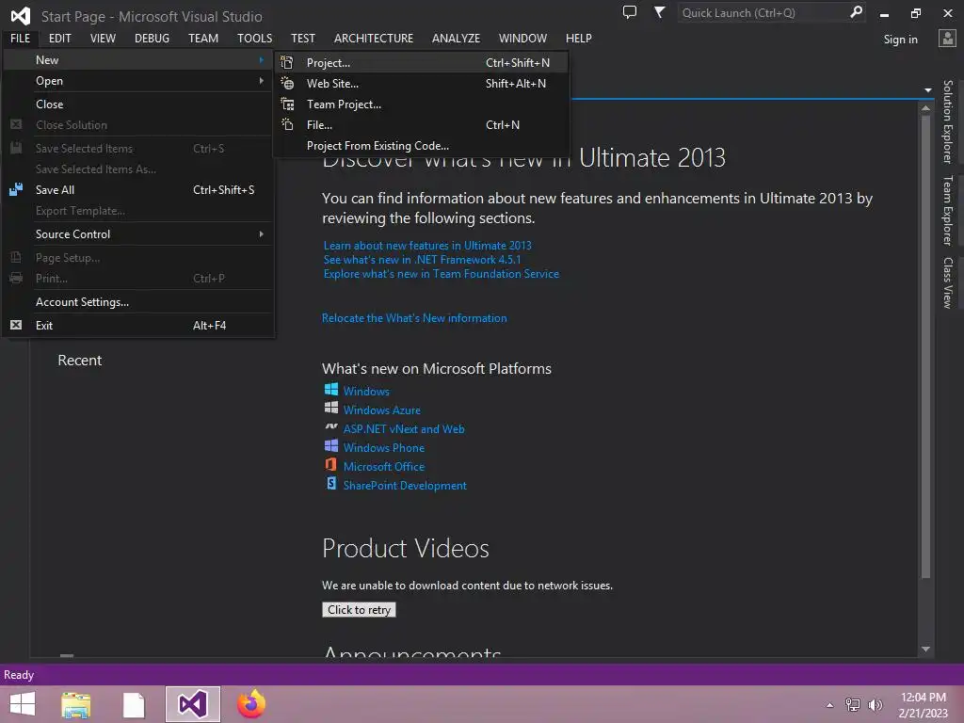
Task: Click the network tray icon
Action: (x=853, y=705)
